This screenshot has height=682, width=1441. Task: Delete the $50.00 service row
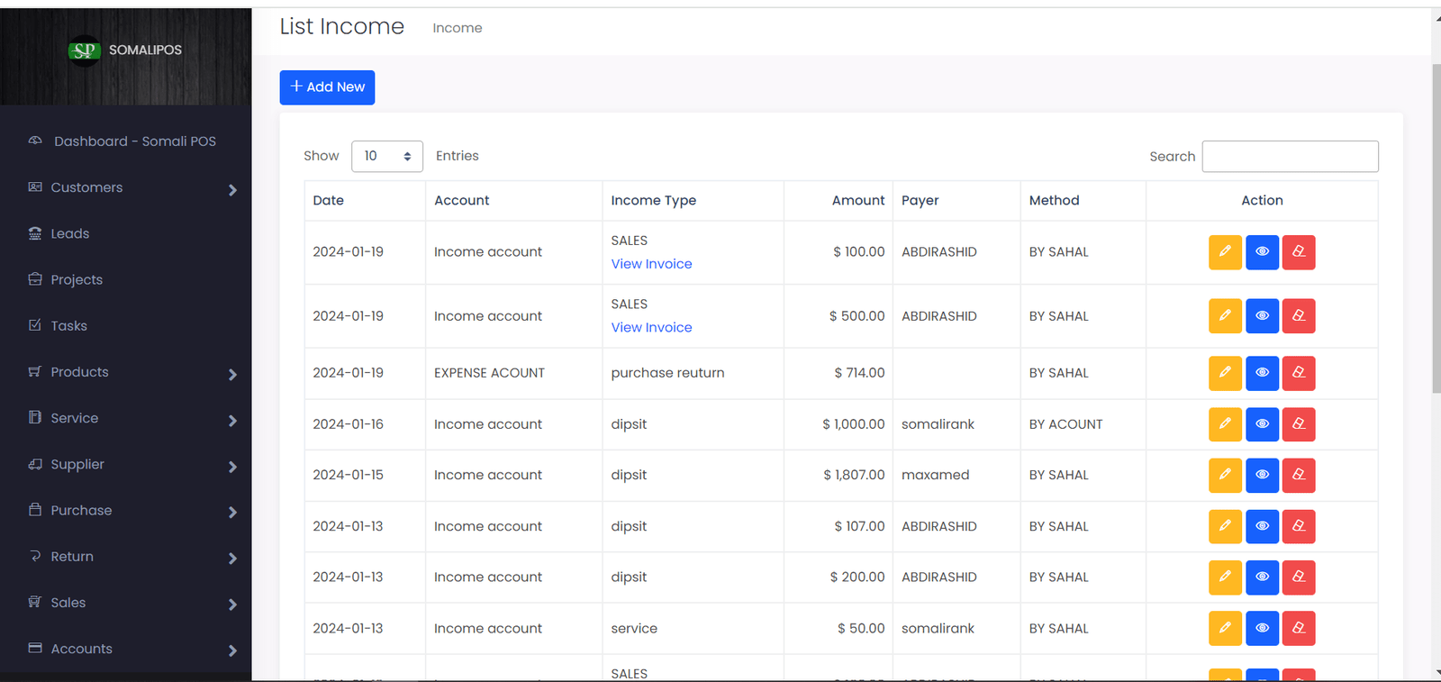point(1299,629)
